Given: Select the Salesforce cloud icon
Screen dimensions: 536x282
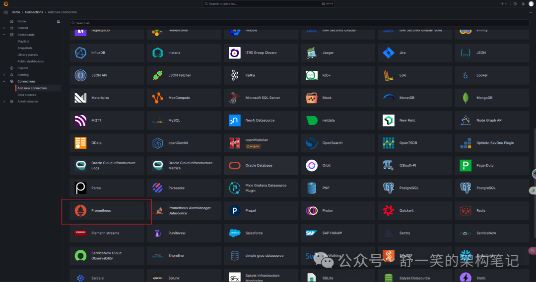Looking at the screenshot, I should point(234,233).
